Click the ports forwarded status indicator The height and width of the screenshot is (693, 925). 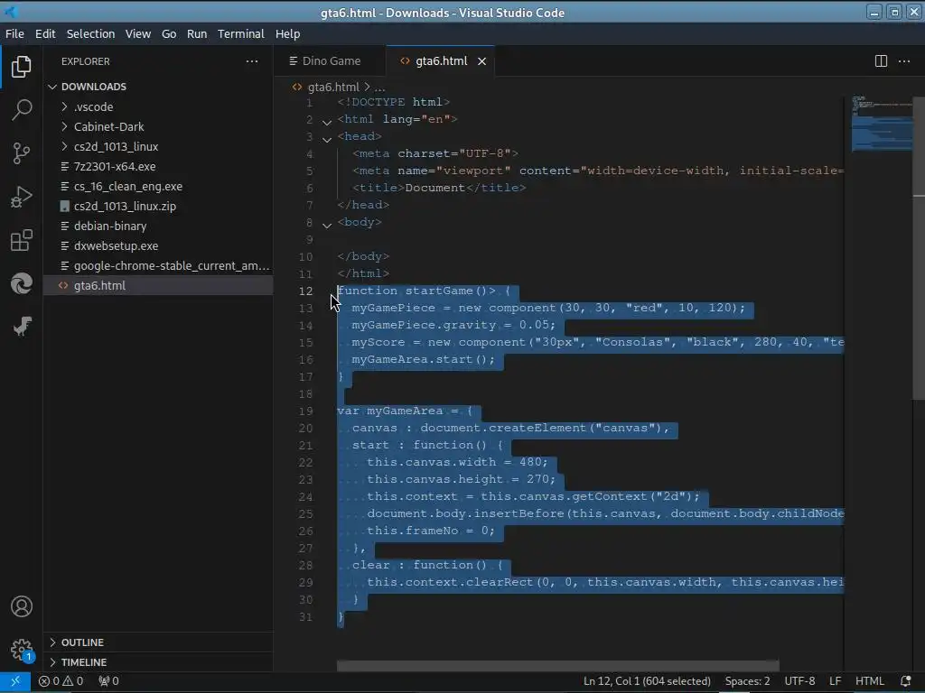108,681
